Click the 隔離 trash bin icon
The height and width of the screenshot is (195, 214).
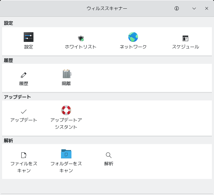pyautogui.click(x=66, y=74)
